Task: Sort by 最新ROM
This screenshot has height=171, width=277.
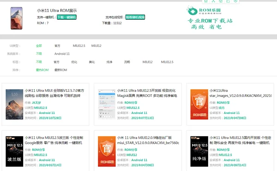Action: pyautogui.click(x=60, y=70)
